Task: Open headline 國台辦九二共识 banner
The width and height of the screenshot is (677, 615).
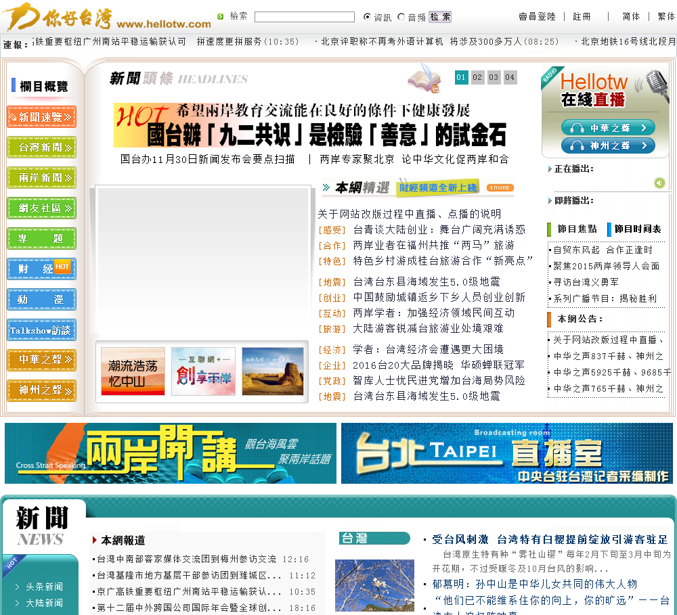Action: 311,125
